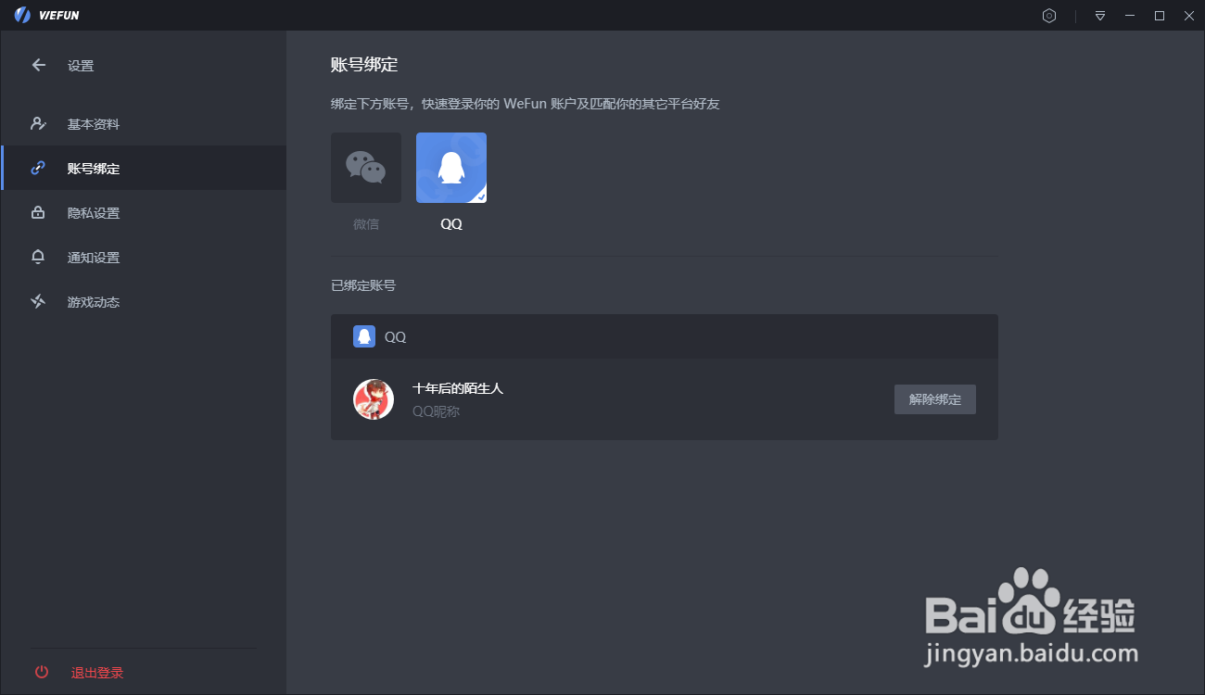The image size is (1205, 695).
Task: Click the 解除绑定 unbind button
Action: (934, 399)
